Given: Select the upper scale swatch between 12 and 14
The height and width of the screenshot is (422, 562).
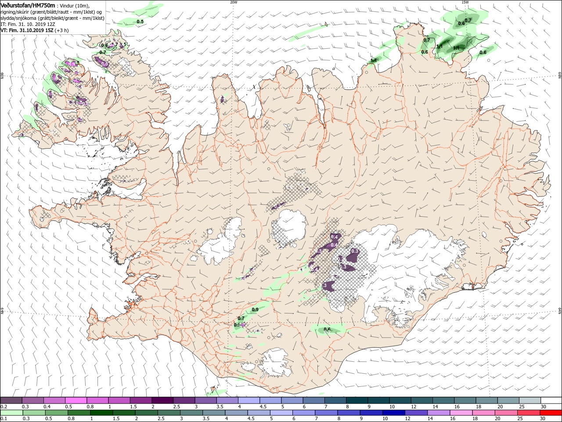Looking at the screenshot, I should tap(421, 400).
